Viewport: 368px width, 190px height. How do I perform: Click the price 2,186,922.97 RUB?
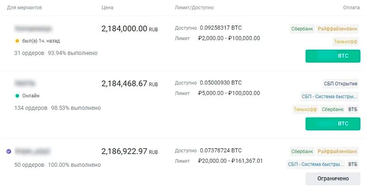coord(130,152)
